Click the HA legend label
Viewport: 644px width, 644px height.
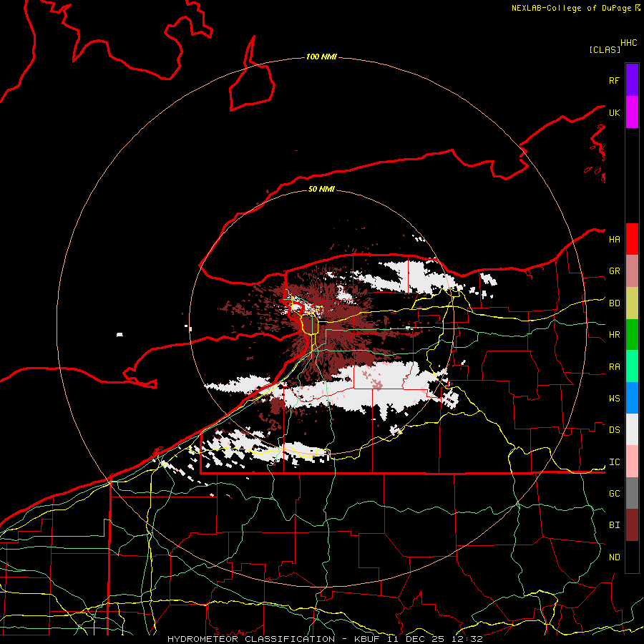coord(615,240)
